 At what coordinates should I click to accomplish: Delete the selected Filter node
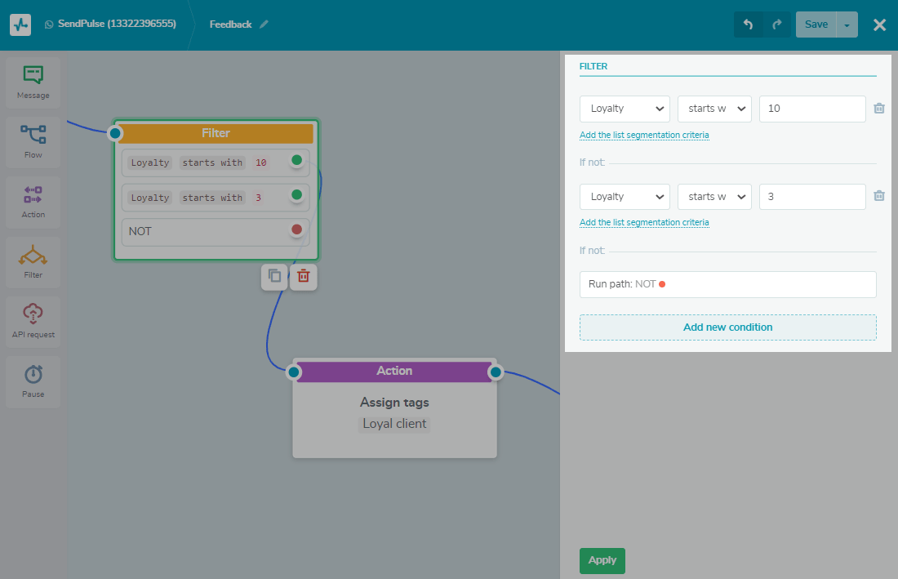303,277
